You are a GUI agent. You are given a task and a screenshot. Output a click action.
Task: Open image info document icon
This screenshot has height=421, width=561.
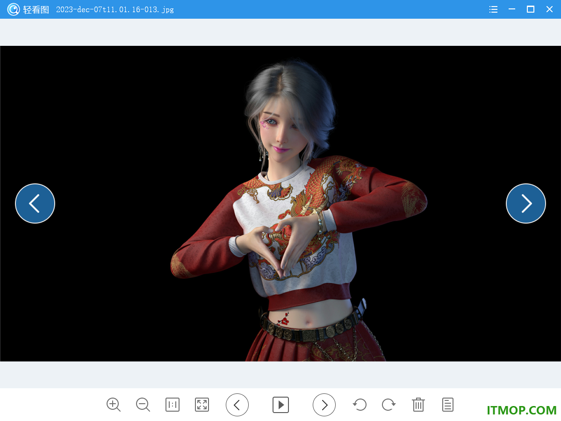448,405
